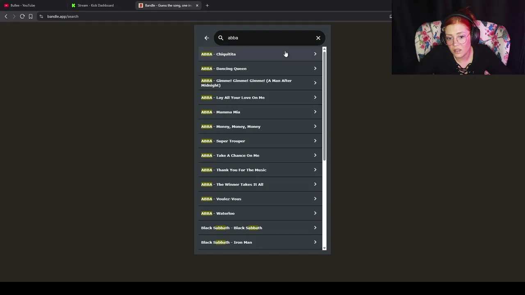525x295 pixels.
Task: Select 'ABBA - Voulez-Vous' result
Action: click(x=260, y=199)
